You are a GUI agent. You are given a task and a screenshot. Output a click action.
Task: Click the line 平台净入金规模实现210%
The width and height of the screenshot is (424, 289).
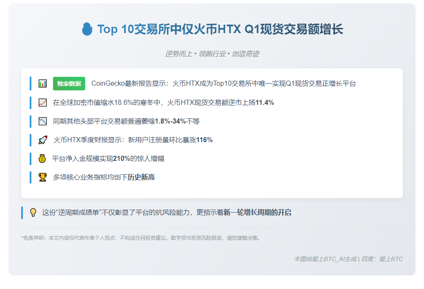click(108, 159)
